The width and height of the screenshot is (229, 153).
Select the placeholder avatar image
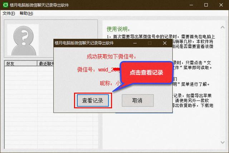[23, 40]
